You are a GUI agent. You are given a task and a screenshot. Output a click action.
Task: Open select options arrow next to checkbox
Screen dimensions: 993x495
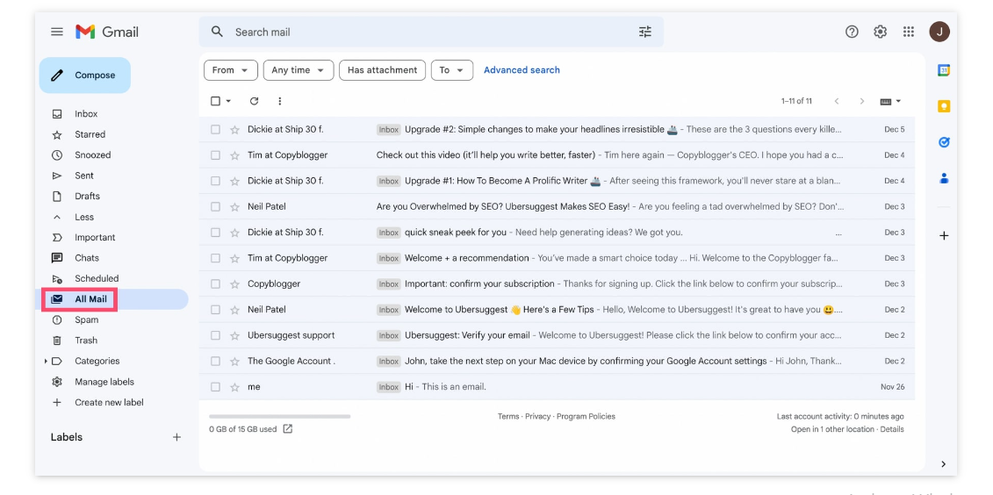[x=228, y=101]
